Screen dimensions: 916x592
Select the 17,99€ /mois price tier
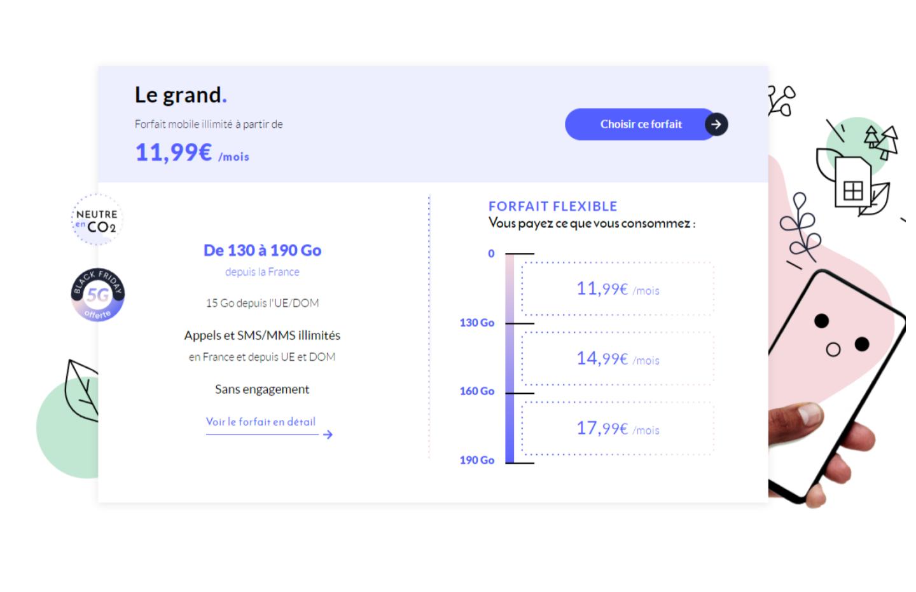click(618, 429)
